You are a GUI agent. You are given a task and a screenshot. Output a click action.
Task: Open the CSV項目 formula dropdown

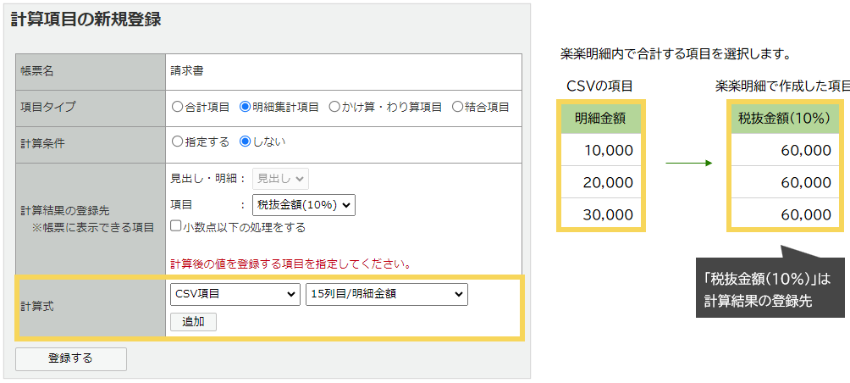tap(235, 294)
